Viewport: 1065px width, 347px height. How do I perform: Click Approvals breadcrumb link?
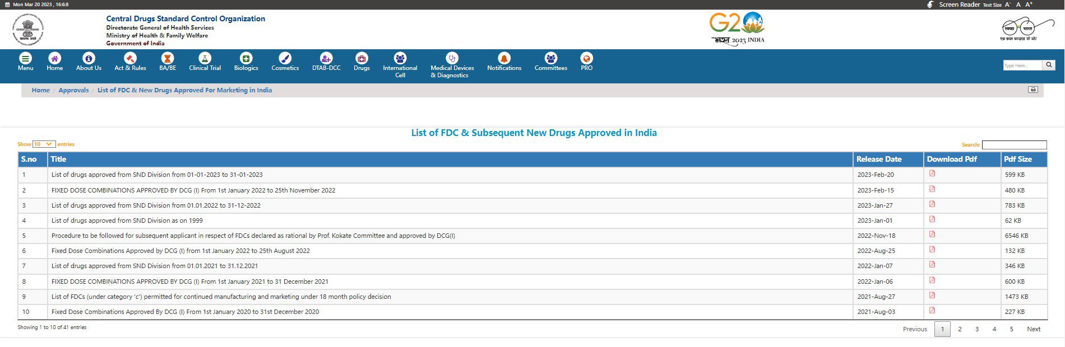pos(73,90)
